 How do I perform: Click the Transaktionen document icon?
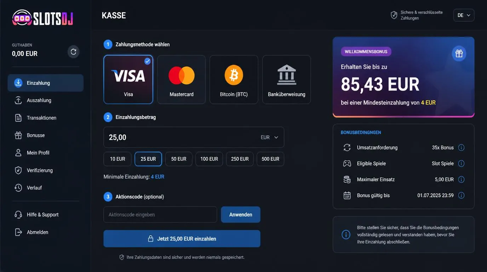click(18, 118)
